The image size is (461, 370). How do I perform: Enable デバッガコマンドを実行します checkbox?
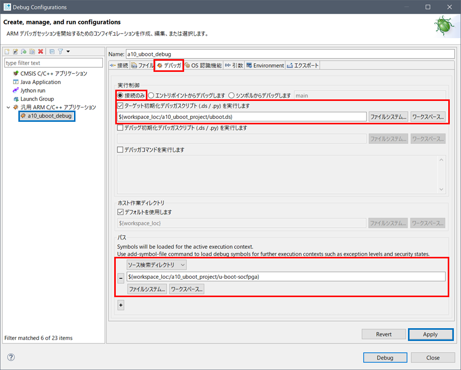tap(120, 150)
